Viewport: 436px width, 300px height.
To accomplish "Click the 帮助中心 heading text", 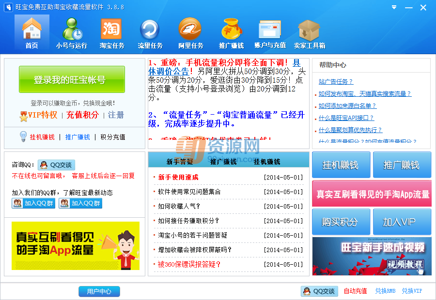I will (x=332, y=65).
